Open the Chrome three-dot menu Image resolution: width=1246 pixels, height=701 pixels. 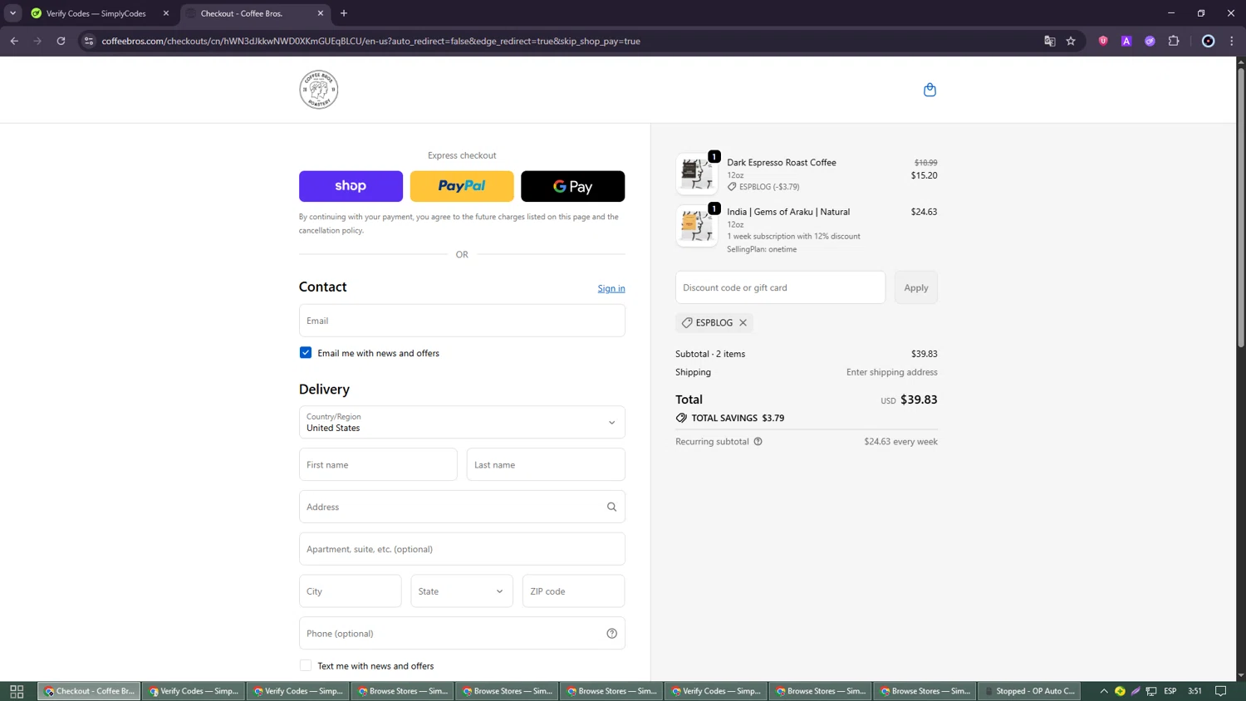[x=1232, y=41]
